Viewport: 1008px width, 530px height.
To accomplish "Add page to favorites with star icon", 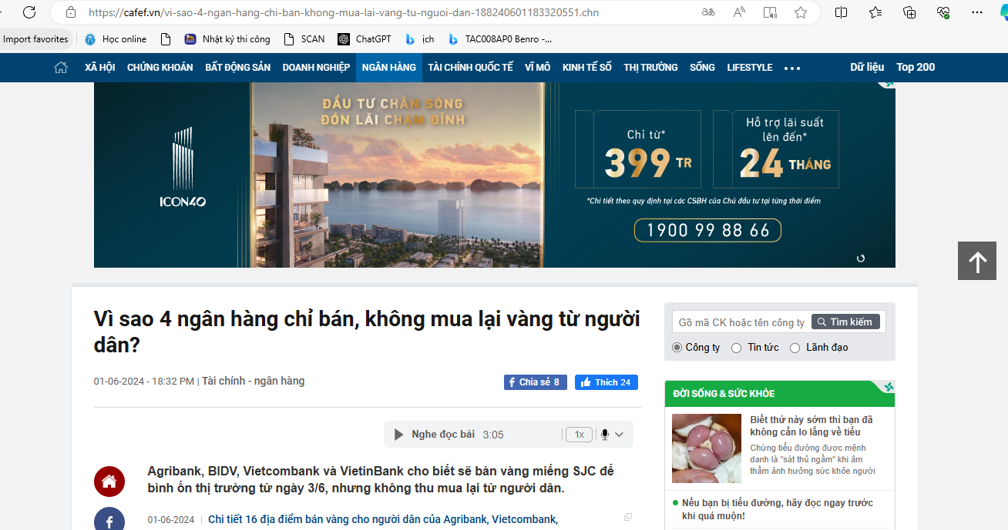I will point(801,12).
